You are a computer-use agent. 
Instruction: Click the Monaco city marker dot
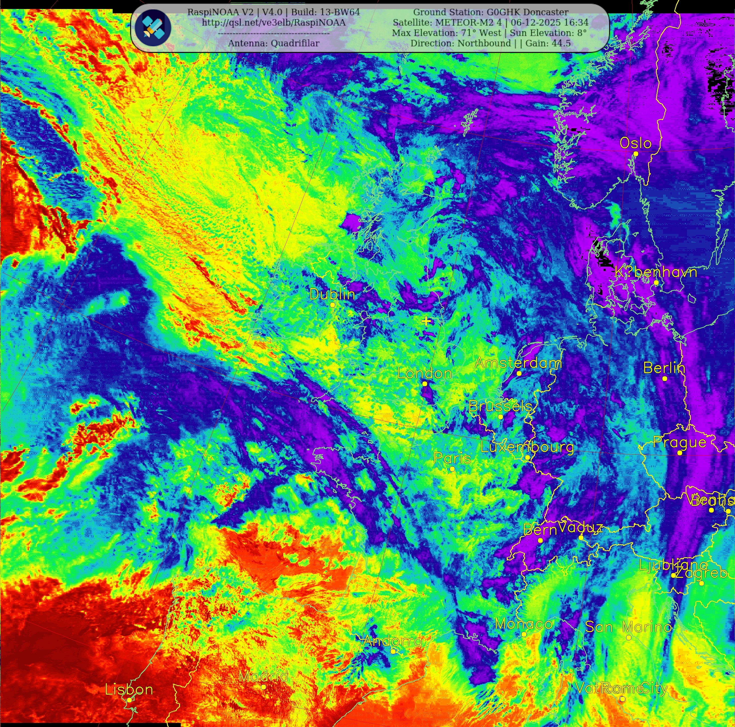coord(524,634)
